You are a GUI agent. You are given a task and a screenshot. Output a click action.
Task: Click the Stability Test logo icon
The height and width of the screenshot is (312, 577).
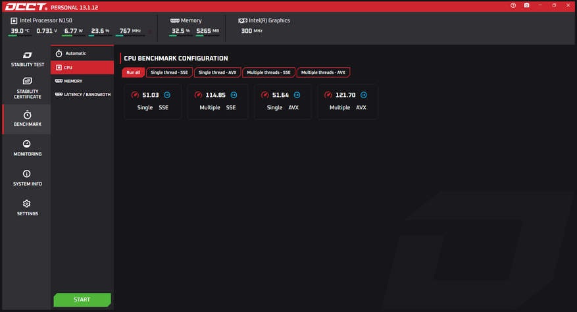click(x=27, y=55)
